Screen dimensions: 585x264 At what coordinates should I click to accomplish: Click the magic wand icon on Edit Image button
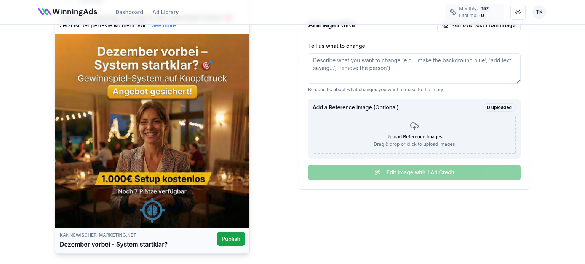coord(377,172)
